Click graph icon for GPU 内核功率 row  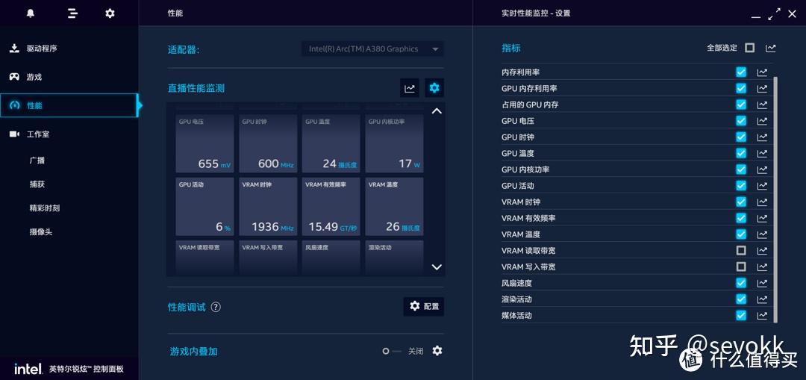pos(762,169)
